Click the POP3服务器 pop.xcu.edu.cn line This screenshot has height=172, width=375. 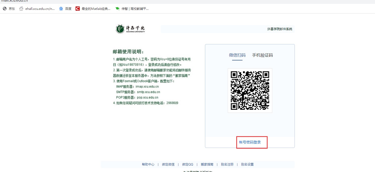[137, 98]
